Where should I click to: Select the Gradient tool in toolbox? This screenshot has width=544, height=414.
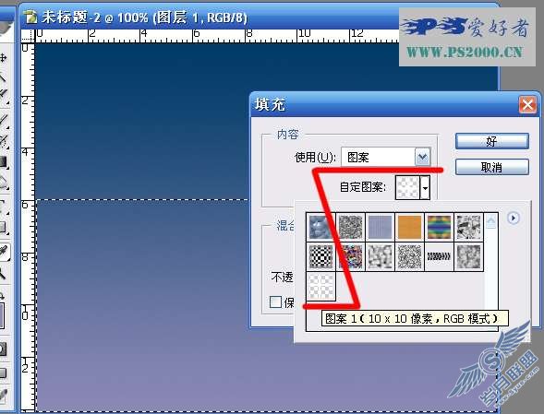[x=4, y=162]
